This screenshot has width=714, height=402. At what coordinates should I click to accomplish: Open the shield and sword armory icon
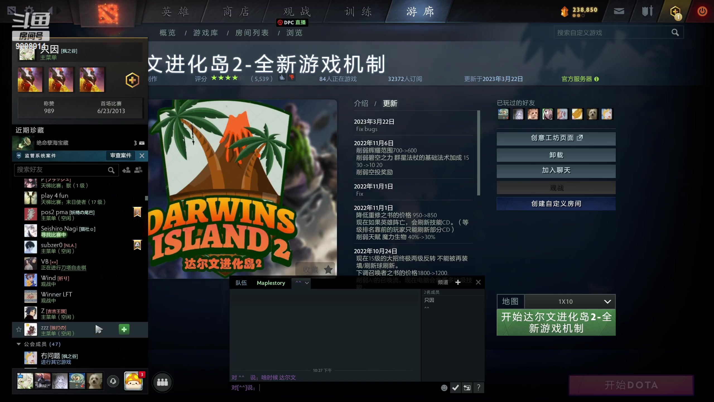click(x=647, y=11)
